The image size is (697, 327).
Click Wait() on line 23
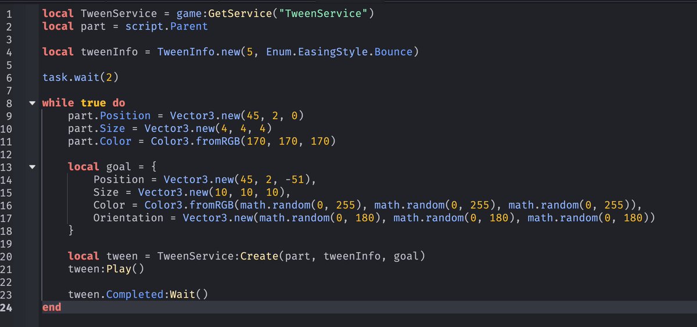click(189, 294)
